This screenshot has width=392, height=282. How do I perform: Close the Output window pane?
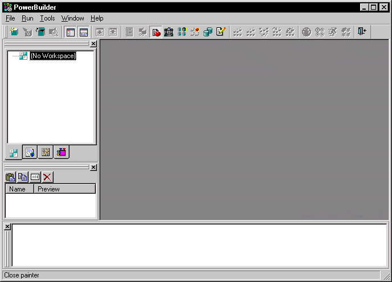pyautogui.click(x=7, y=227)
